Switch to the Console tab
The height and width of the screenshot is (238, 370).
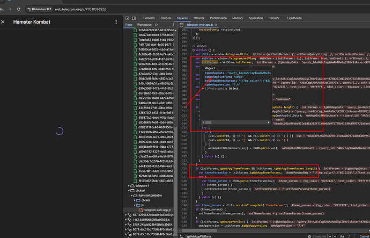tap(166, 18)
